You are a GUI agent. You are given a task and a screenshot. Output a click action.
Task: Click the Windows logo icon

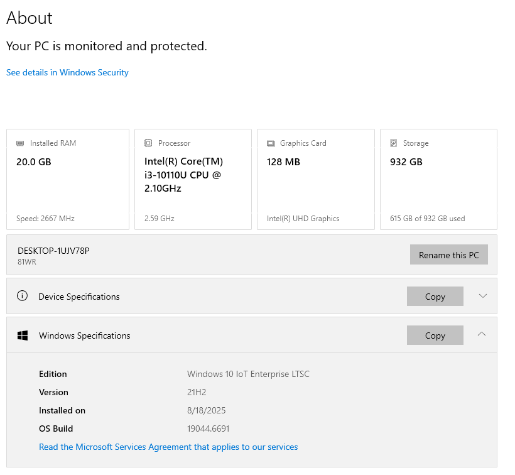click(x=23, y=336)
